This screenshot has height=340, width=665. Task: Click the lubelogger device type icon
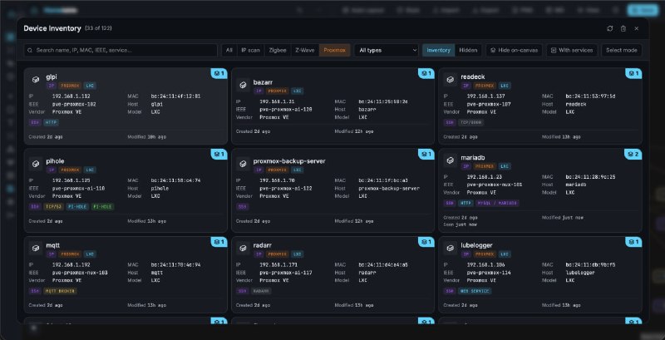450,248
